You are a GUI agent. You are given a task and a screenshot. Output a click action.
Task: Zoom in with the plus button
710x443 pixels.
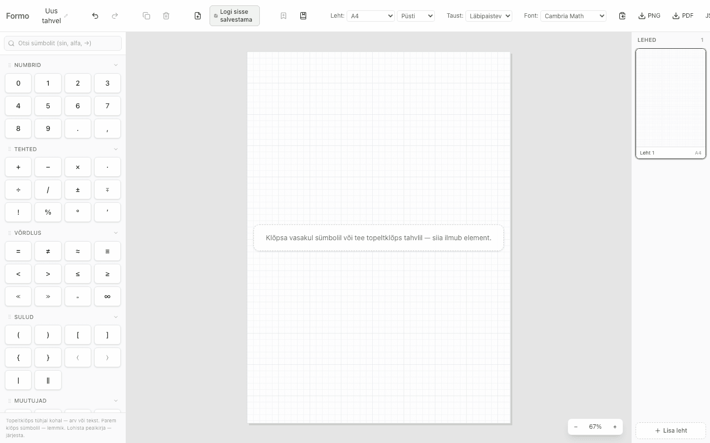[615, 427]
